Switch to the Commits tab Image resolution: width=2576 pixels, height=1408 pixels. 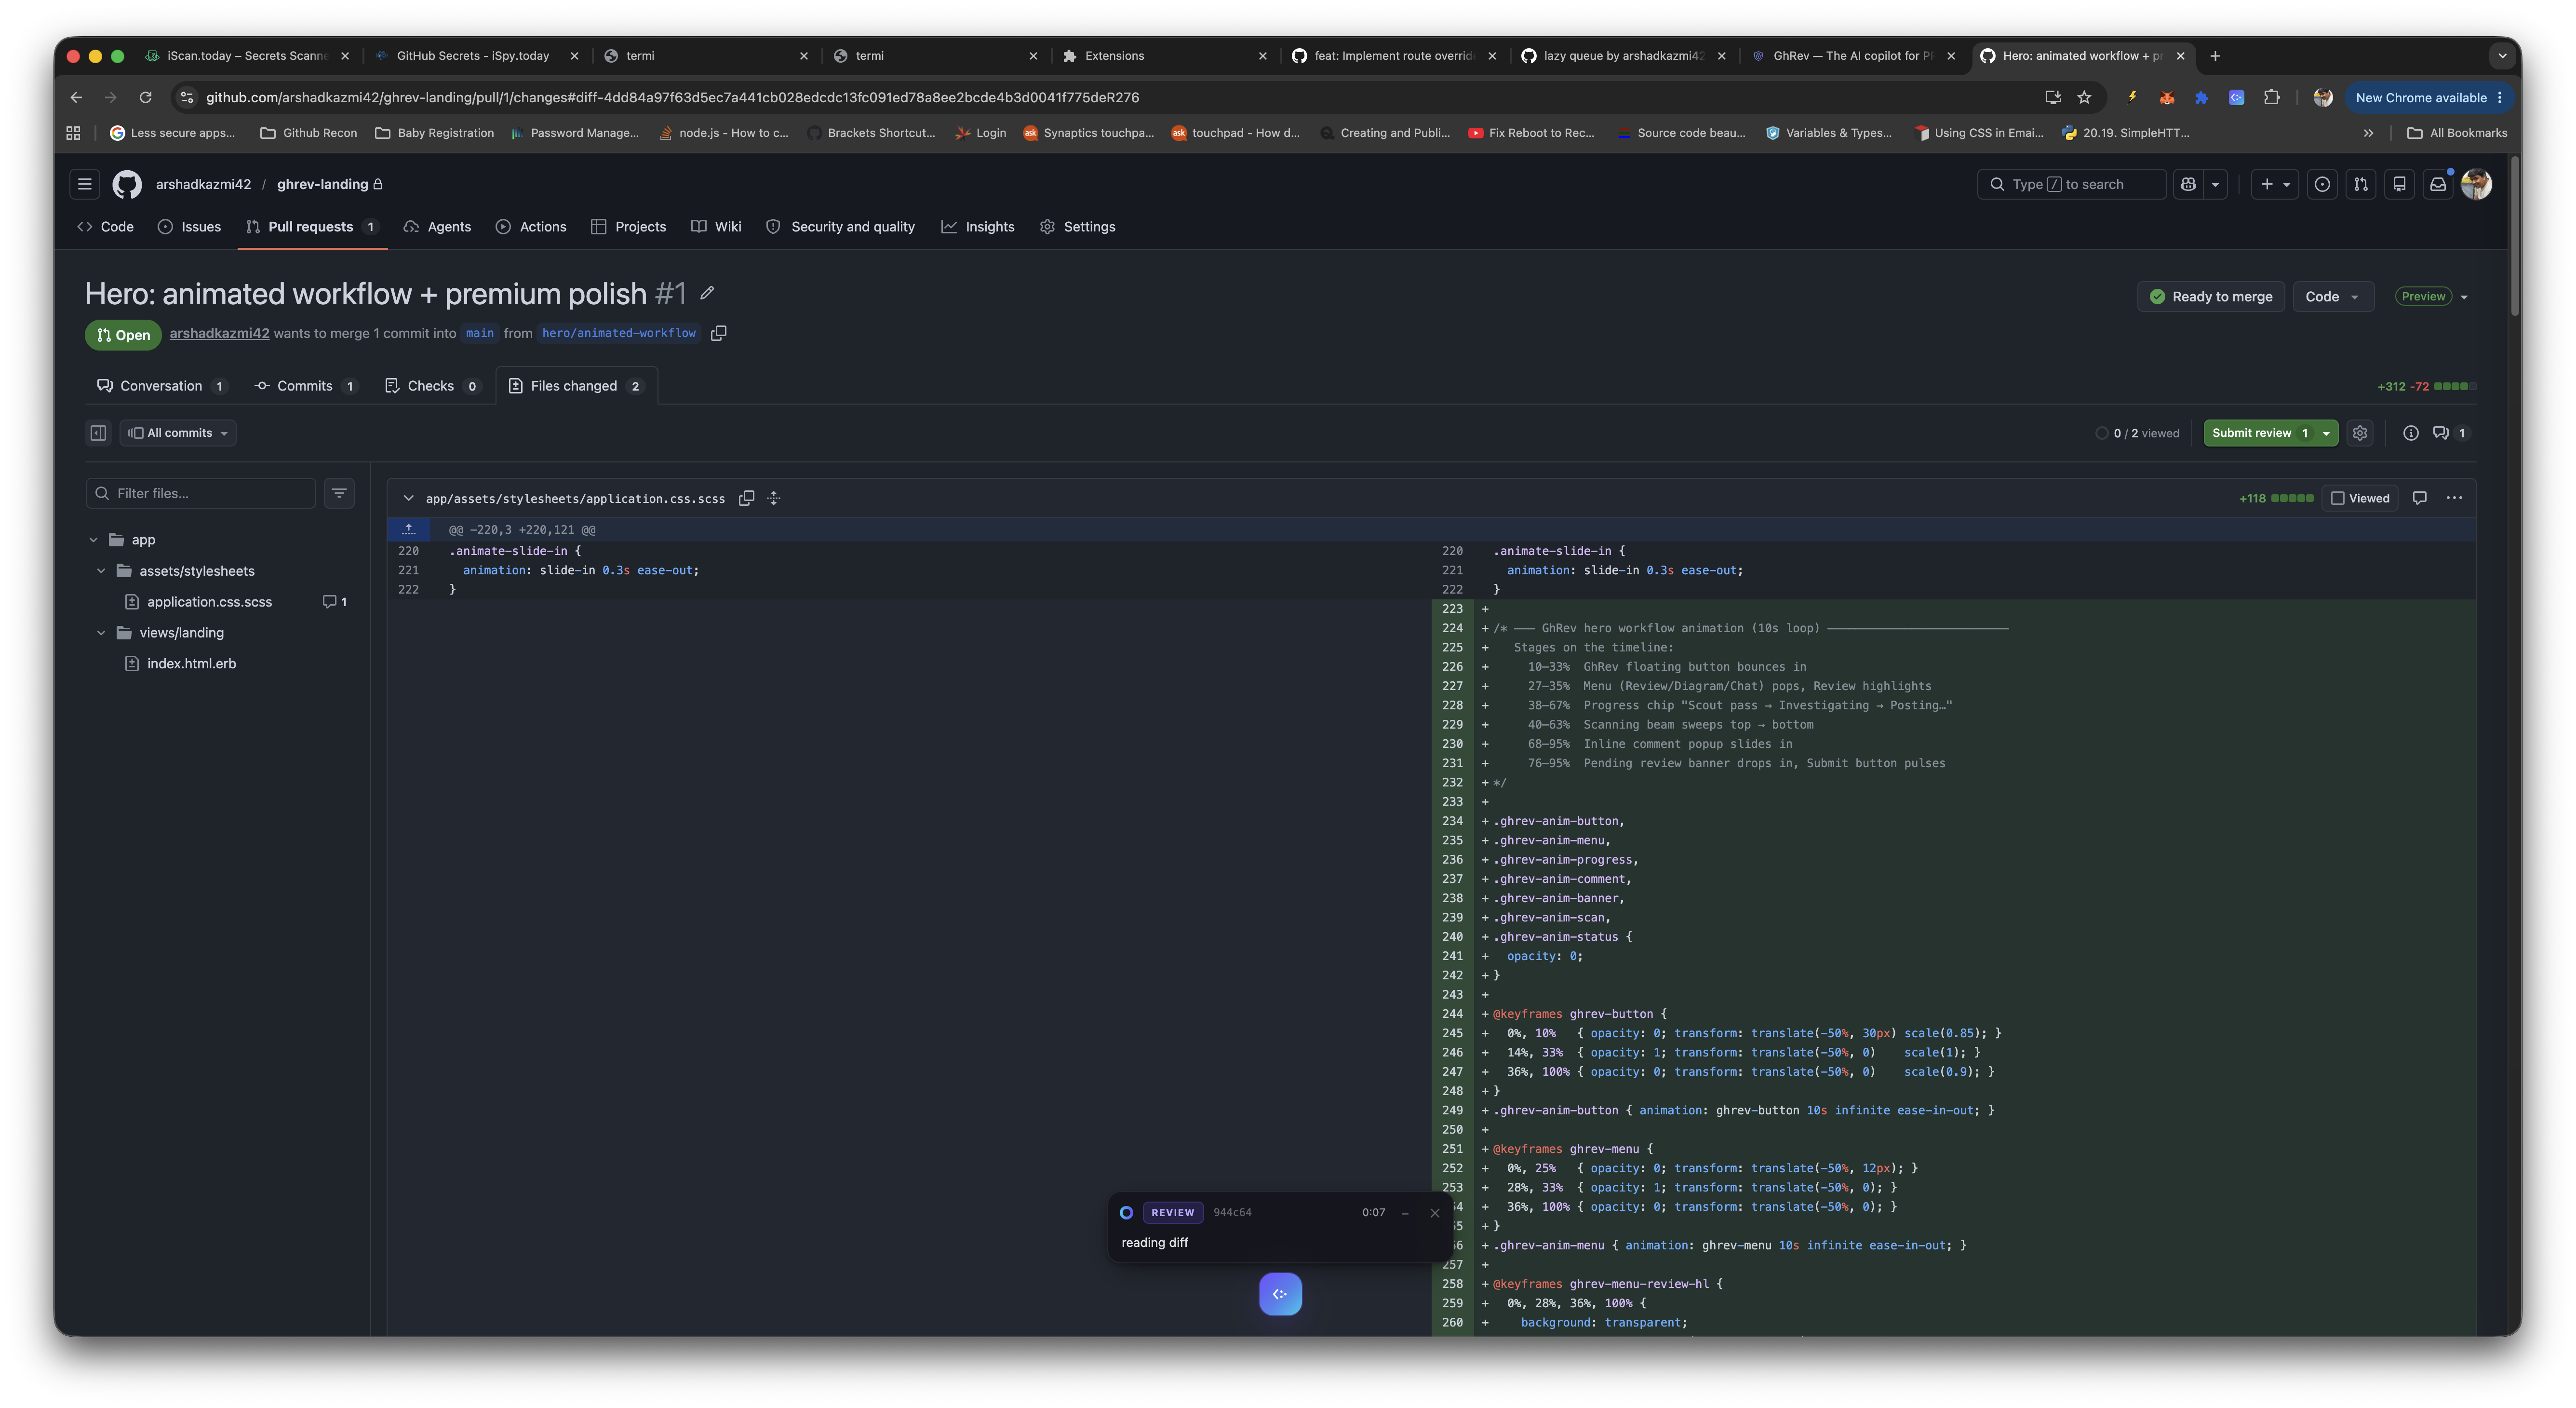pos(305,386)
